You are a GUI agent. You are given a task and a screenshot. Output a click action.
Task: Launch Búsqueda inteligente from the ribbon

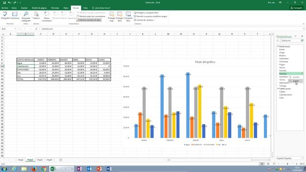26,16
